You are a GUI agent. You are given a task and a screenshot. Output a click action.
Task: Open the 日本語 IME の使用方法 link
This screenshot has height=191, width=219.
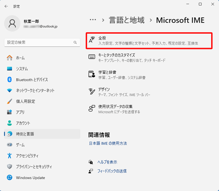coord(108,143)
